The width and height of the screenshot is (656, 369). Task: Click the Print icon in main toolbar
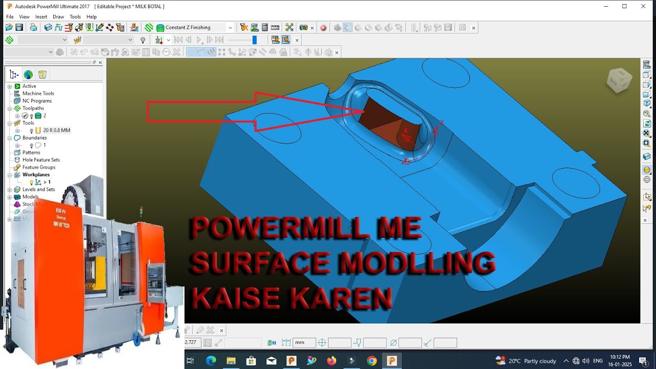tap(33, 28)
